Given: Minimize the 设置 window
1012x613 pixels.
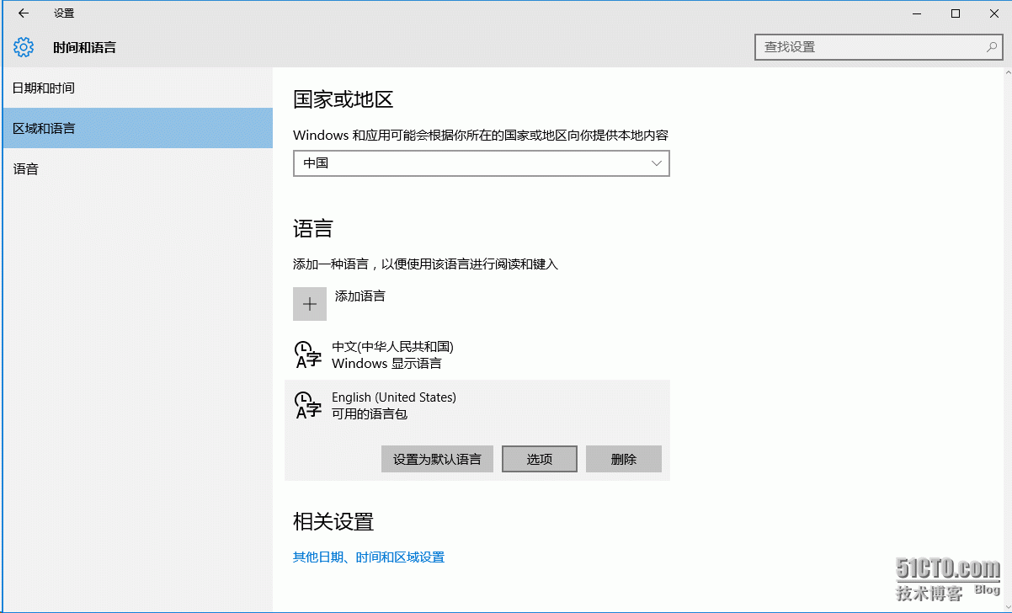Looking at the screenshot, I should (917, 13).
